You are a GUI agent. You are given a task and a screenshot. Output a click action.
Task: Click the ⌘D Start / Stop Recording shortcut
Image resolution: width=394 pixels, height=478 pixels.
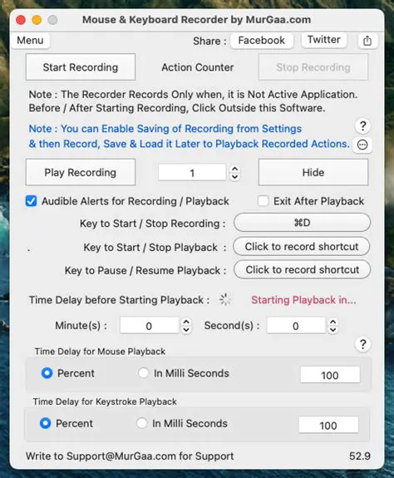click(302, 223)
